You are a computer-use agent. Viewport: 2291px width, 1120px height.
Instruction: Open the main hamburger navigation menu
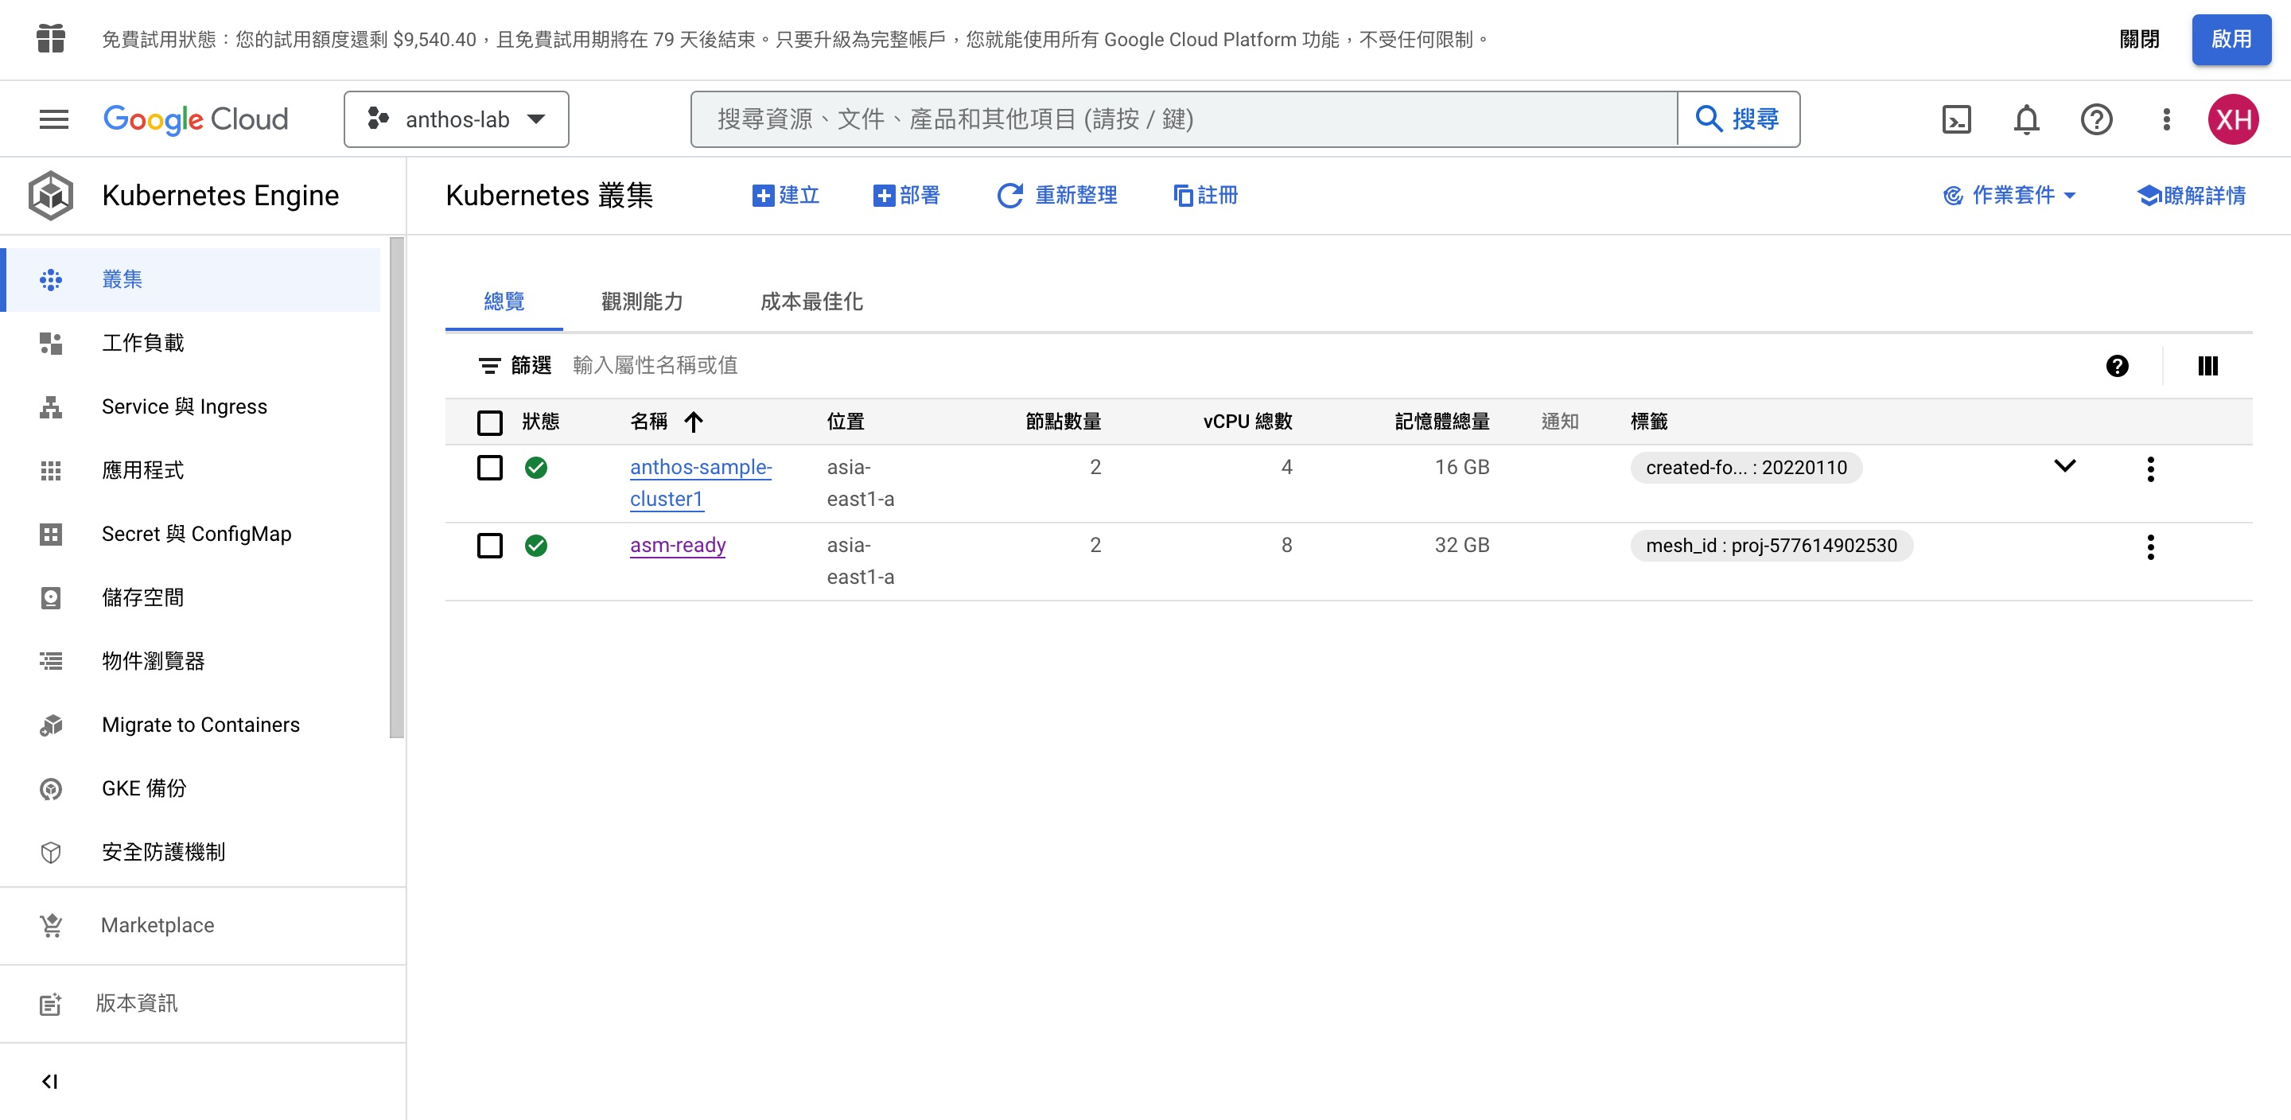pyautogui.click(x=53, y=119)
